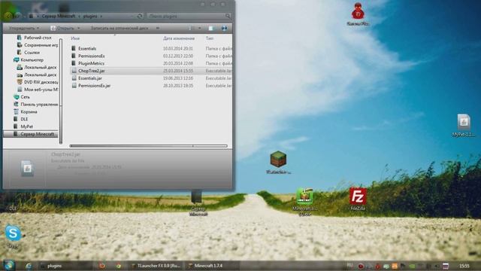The height and width of the screenshot is (271, 481).
Task: Launch Internet Explorer from the taskbar
Action: click(29, 266)
